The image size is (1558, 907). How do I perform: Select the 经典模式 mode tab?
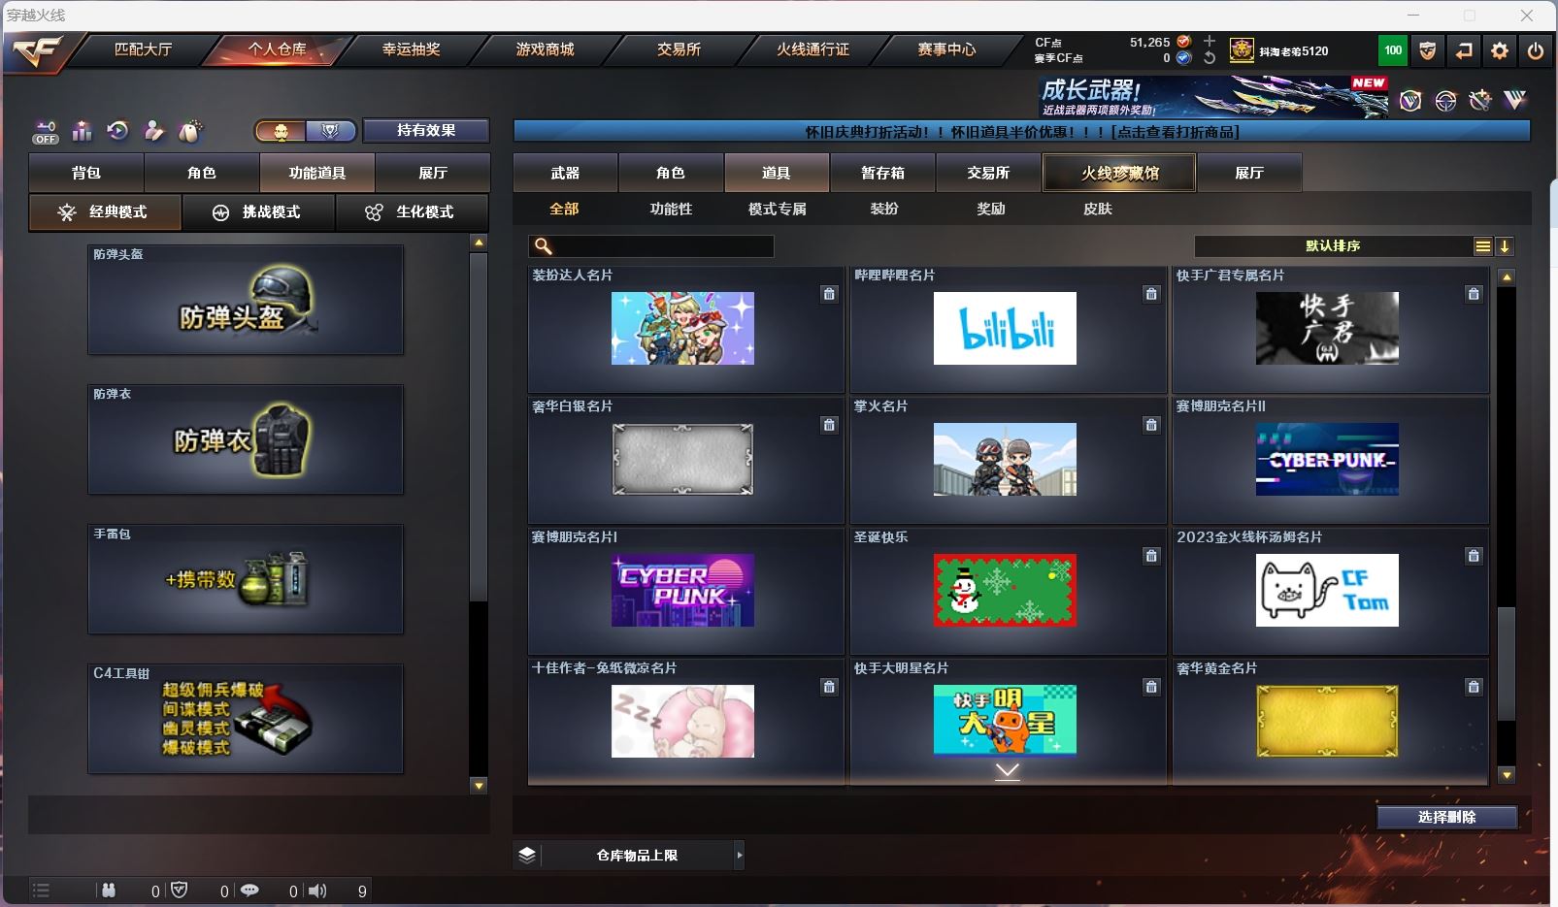105,211
